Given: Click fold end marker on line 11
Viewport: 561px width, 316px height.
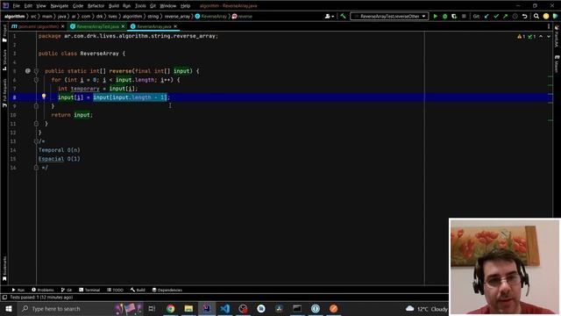Looking at the screenshot, I should (x=36, y=124).
